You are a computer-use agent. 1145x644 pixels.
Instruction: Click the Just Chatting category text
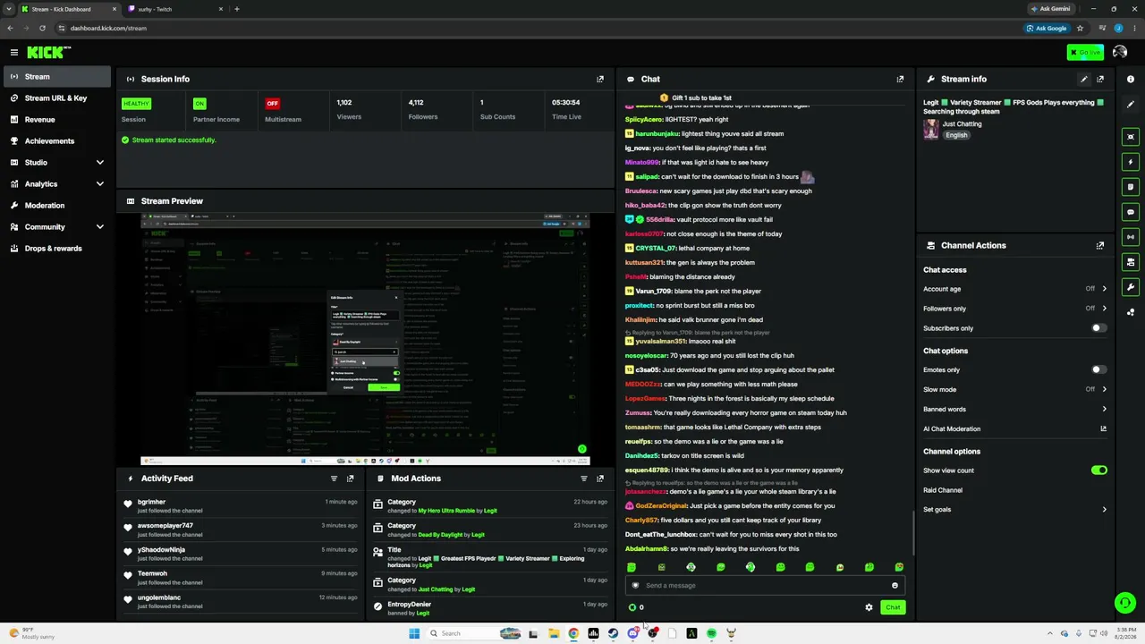tap(962, 124)
